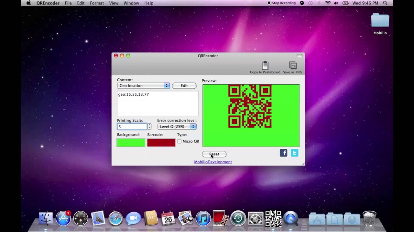
Task: Pick the dark red Barcode color swatch
Action: [x=161, y=142]
